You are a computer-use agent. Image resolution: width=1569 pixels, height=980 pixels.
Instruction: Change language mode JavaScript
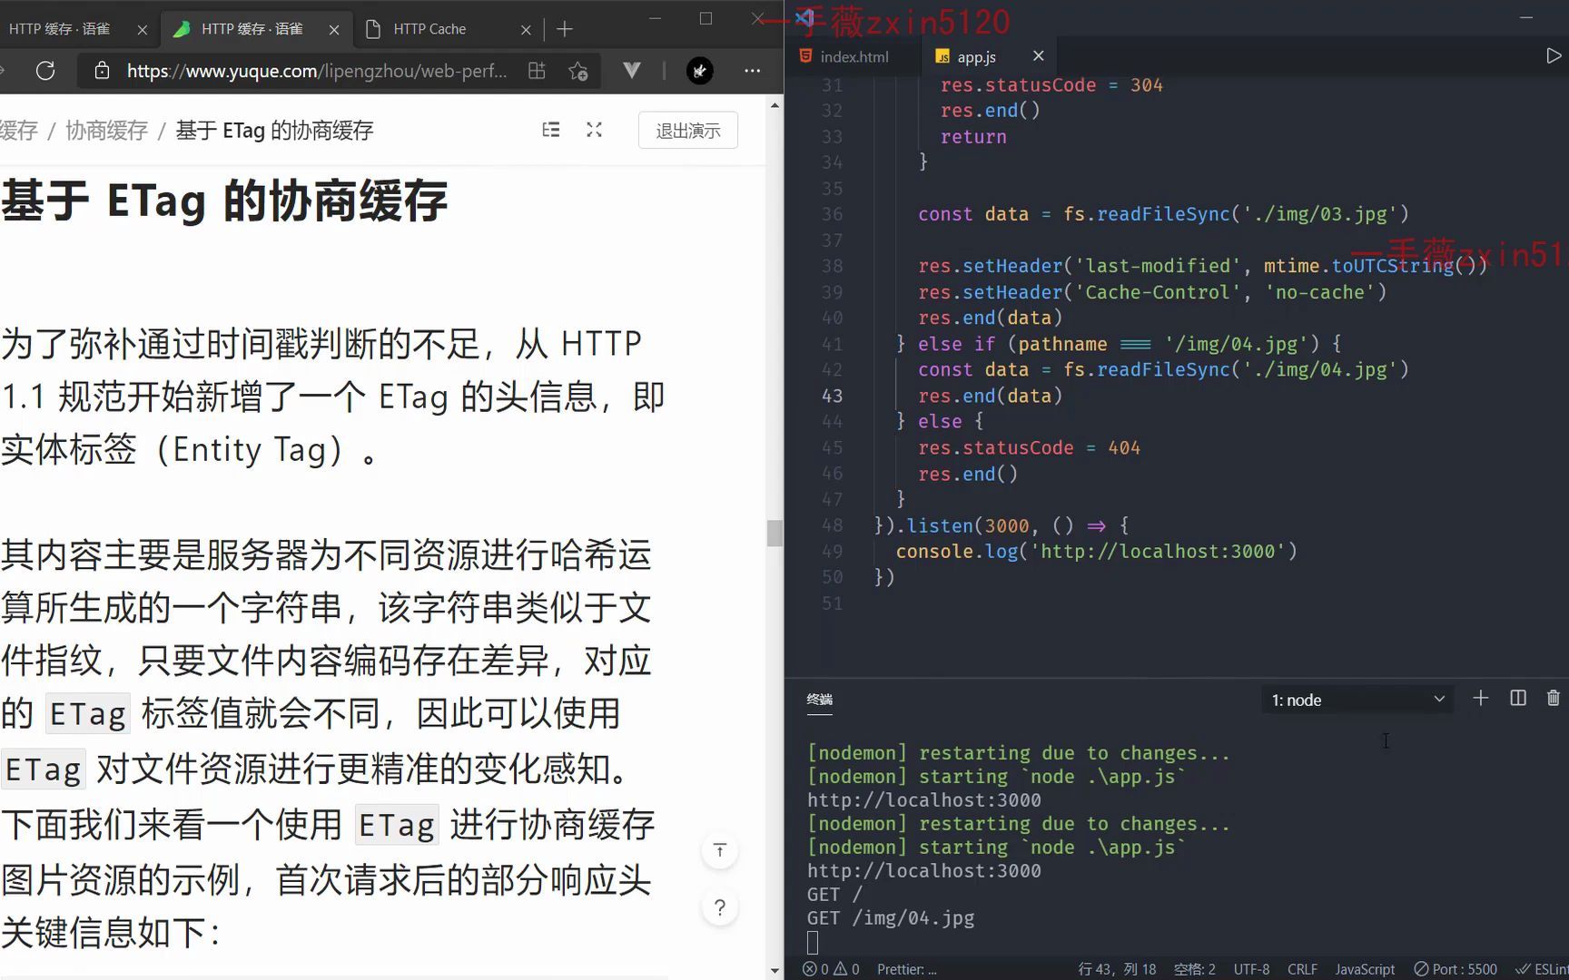click(1365, 969)
